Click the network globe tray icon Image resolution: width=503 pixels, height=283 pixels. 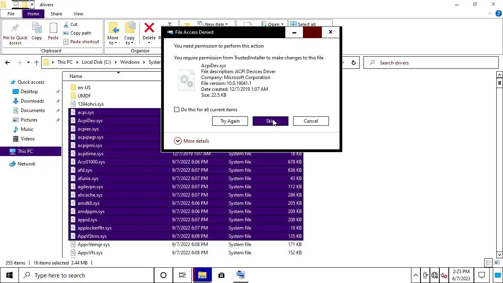pos(435,275)
